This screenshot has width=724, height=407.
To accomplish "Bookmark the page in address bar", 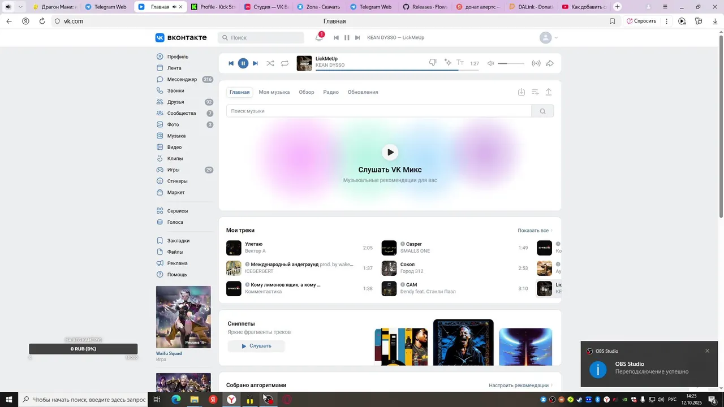I will (x=613, y=21).
